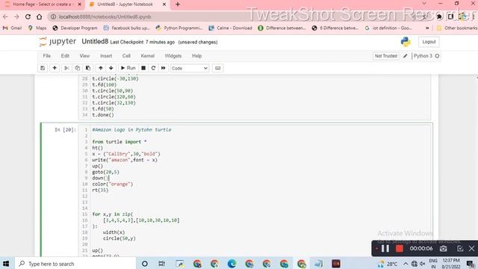Image resolution: width=478 pixels, height=269 pixels.
Task: Open the Insert menu
Action: point(106,56)
